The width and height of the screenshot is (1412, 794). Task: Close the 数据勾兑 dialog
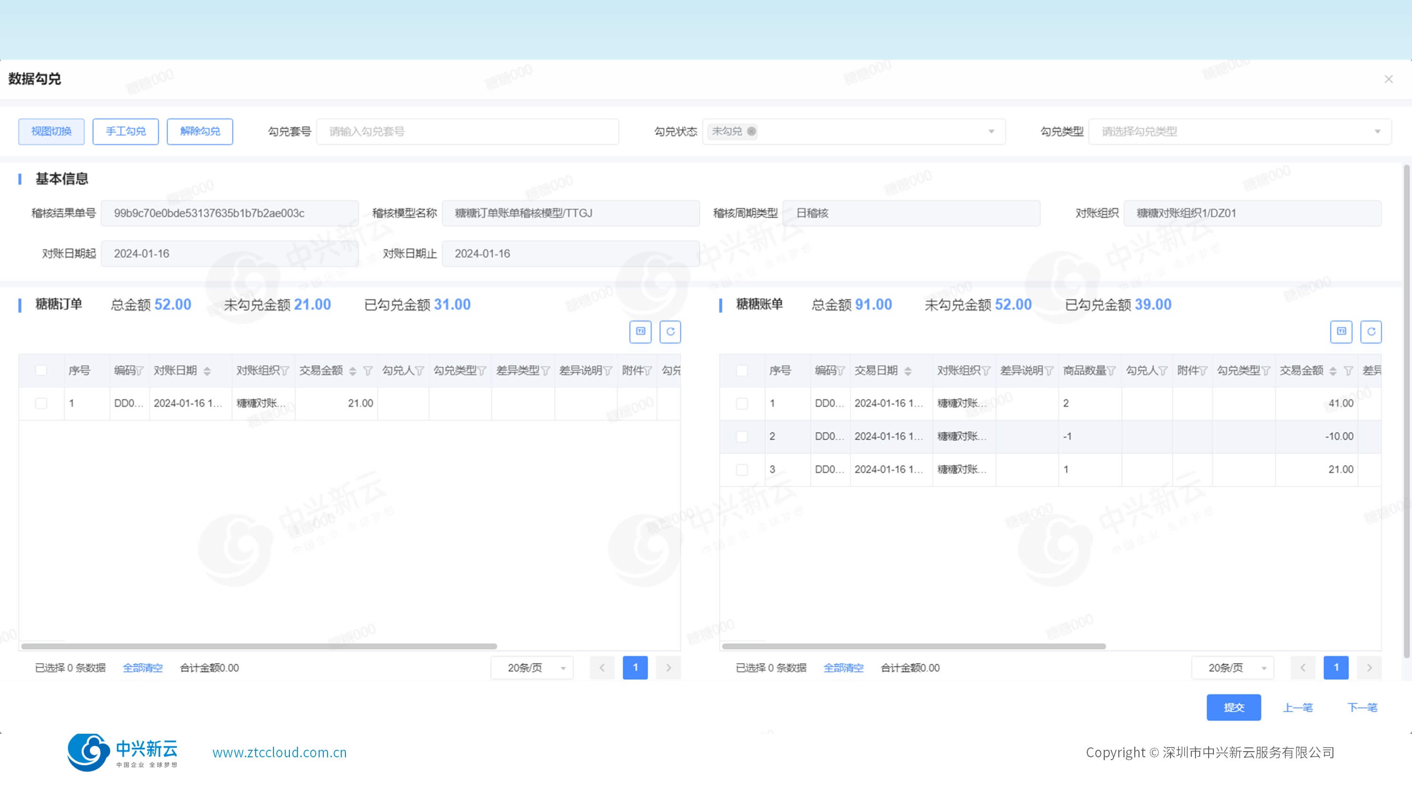[1388, 80]
